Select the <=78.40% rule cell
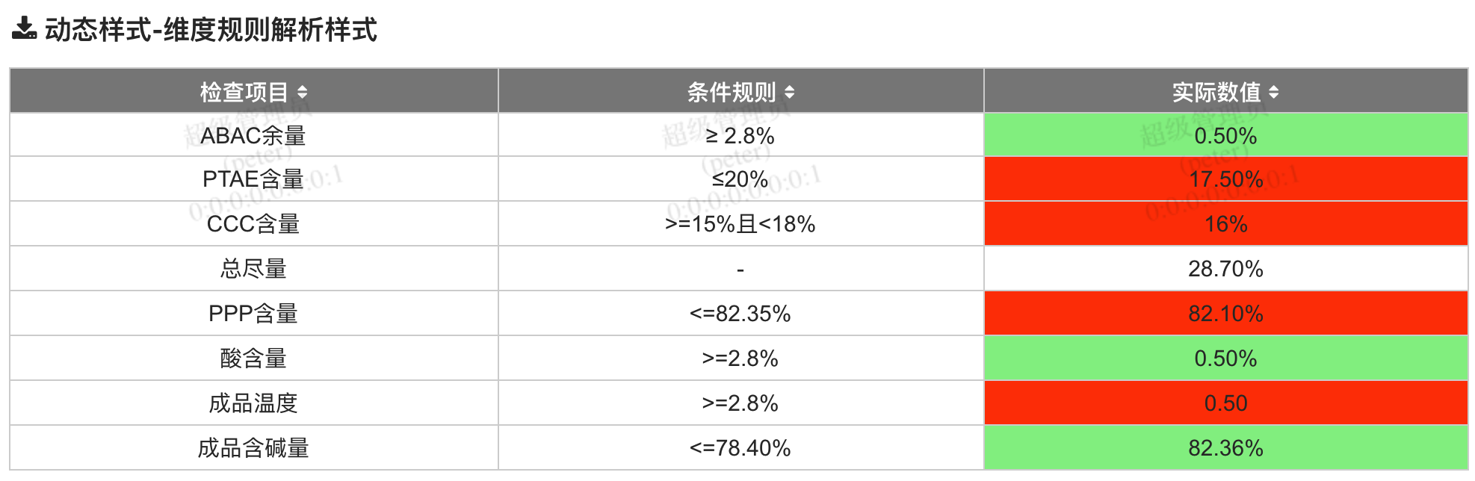1475x481 pixels. (740, 448)
